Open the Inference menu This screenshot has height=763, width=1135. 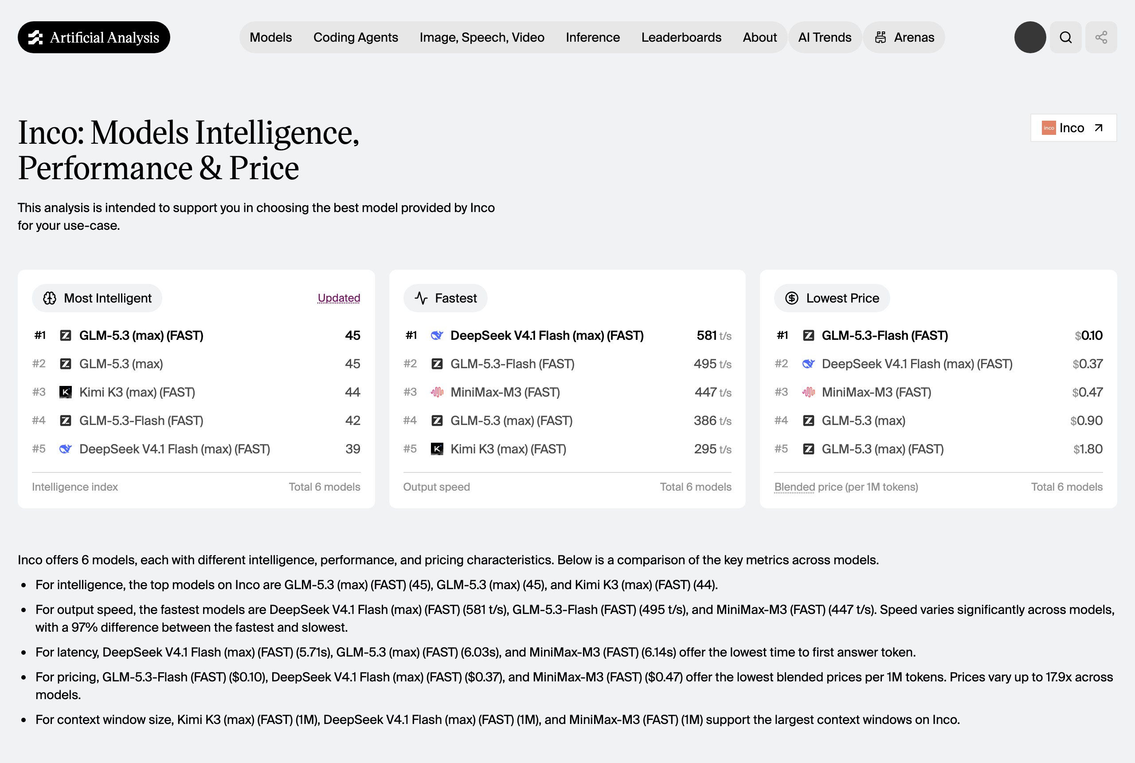tap(593, 37)
